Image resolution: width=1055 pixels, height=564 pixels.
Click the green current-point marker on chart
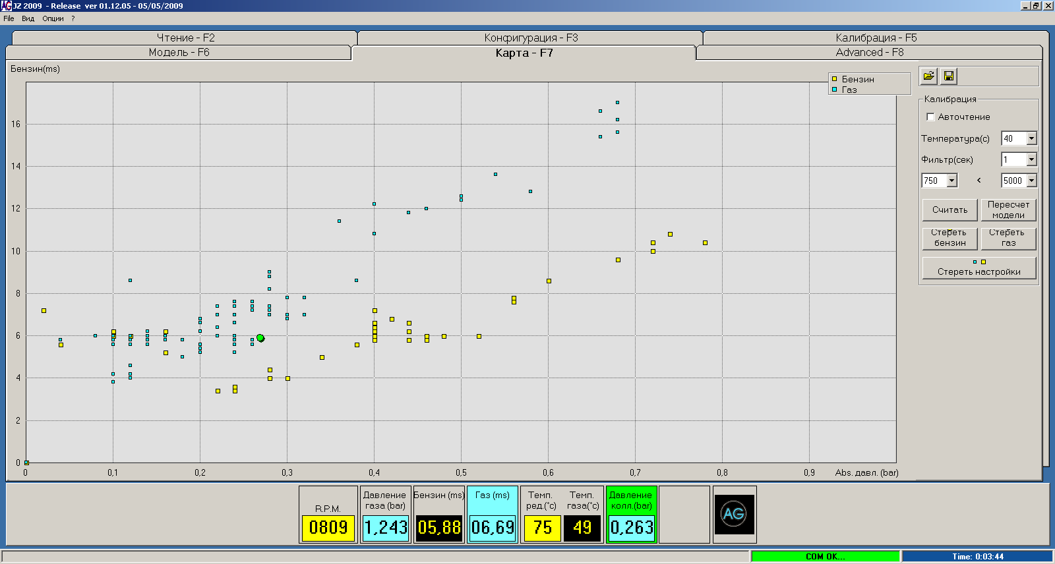260,338
